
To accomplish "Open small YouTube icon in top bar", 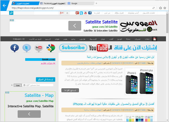I will coord(86,13).
